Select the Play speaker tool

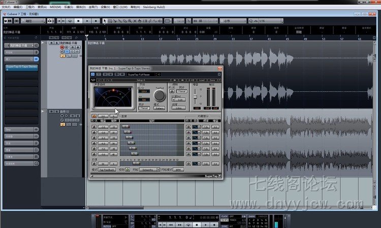[160, 21]
